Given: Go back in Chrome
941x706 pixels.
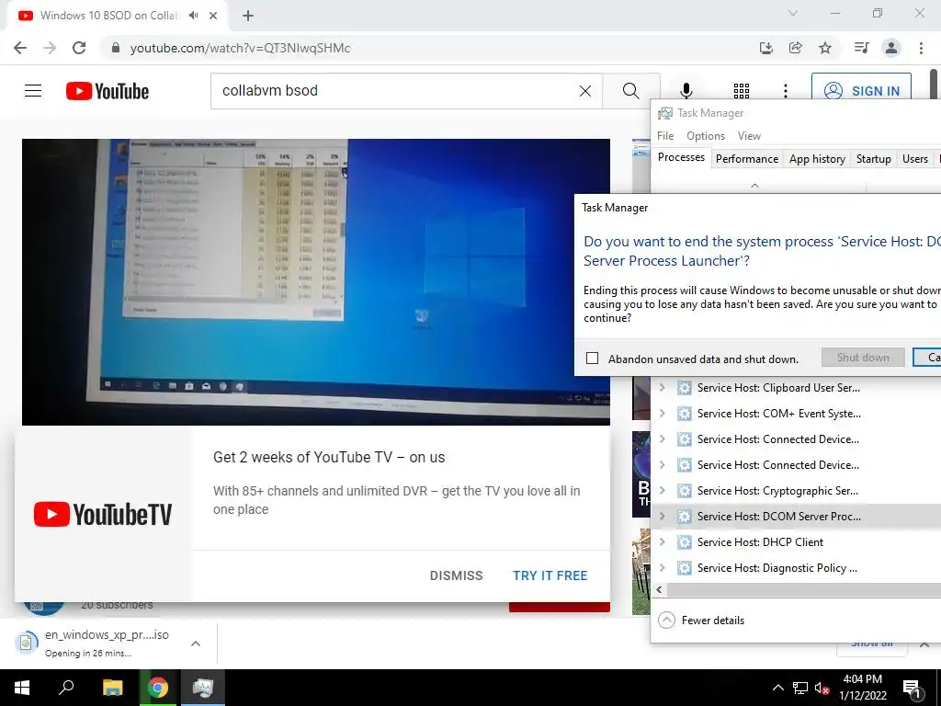Looking at the screenshot, I should (x=20, y=48).
